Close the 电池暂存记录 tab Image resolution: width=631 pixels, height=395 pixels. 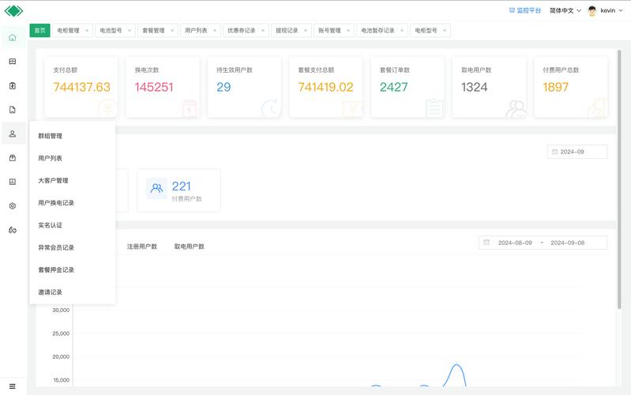[402, 31]
